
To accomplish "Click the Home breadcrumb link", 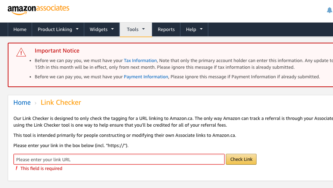I will [x=22, y=103].
